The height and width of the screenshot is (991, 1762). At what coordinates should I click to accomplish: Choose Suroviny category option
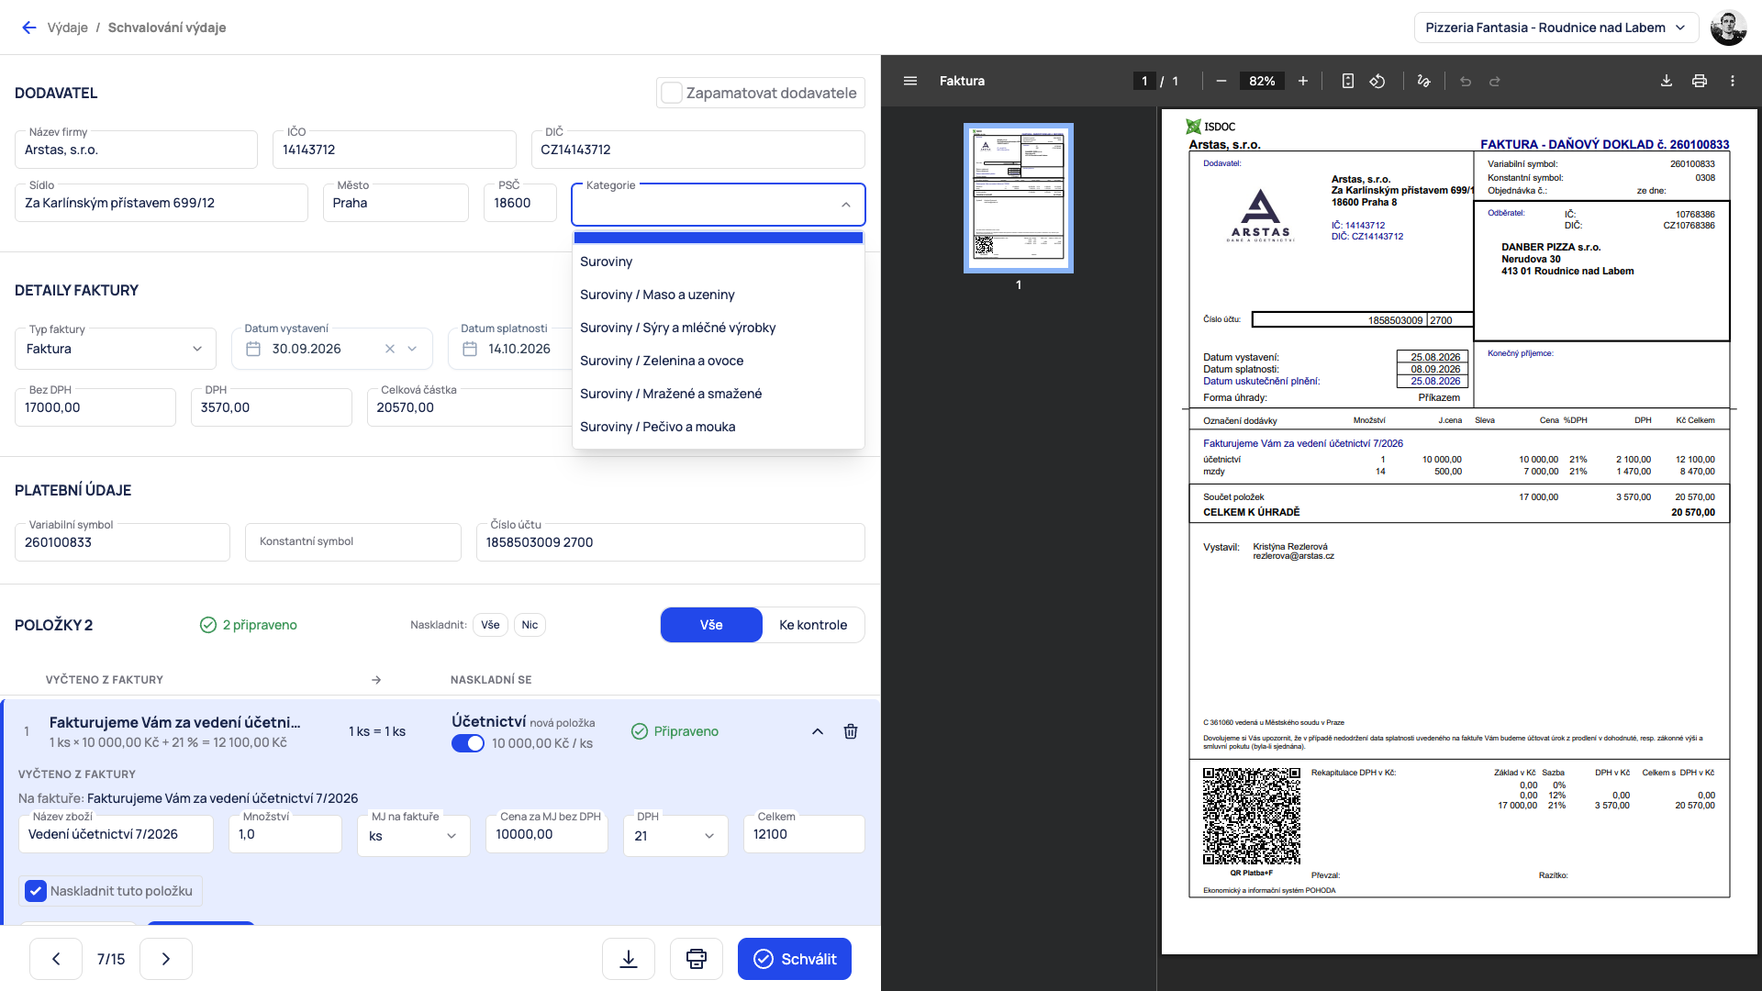tap(719, 262)
